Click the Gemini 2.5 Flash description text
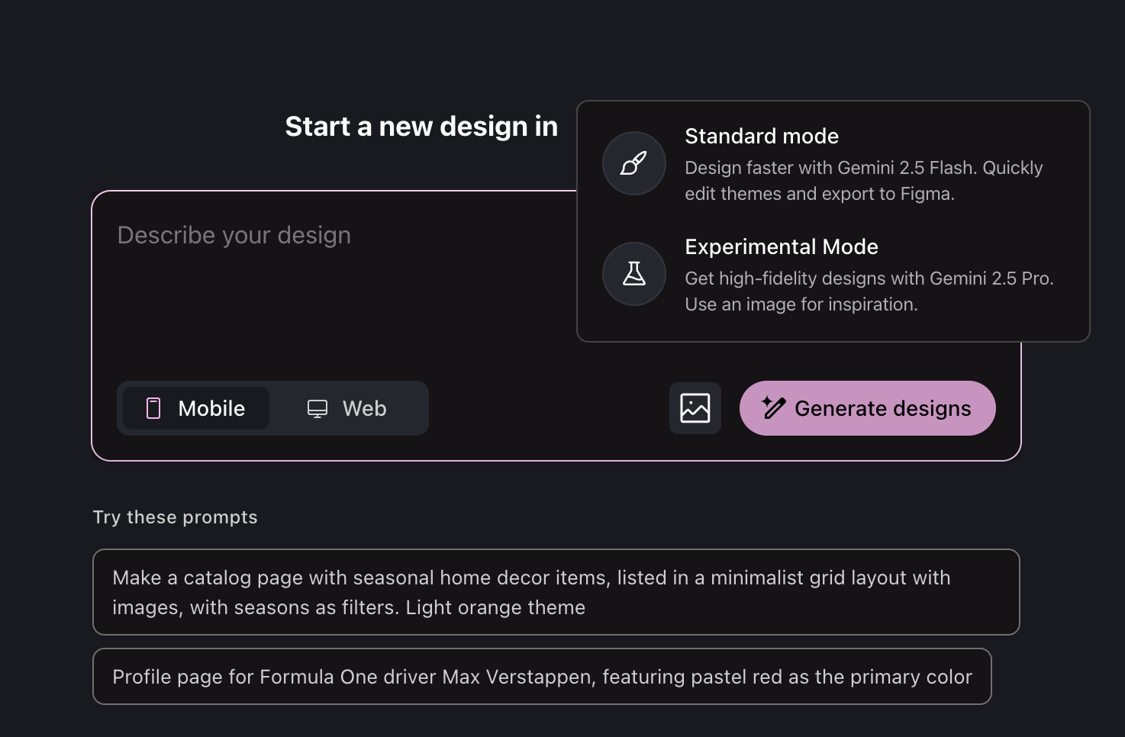 [863, 168]
